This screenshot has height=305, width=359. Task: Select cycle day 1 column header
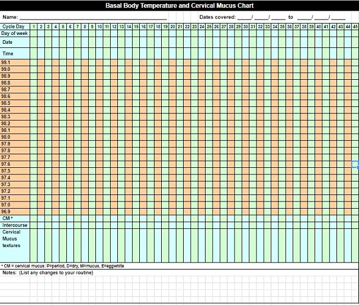(34, 27)
